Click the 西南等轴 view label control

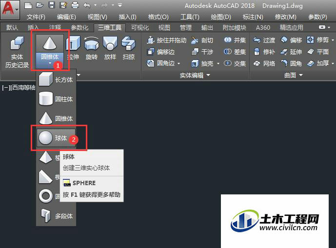pyautogui.click(x=23, y=87)
